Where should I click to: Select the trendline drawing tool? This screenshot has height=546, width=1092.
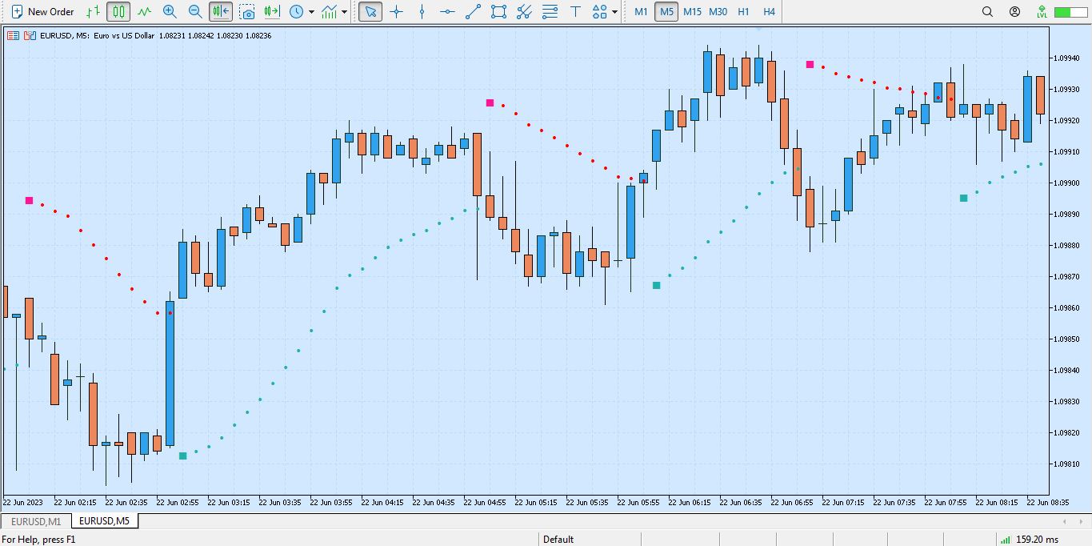coord(474,12)
